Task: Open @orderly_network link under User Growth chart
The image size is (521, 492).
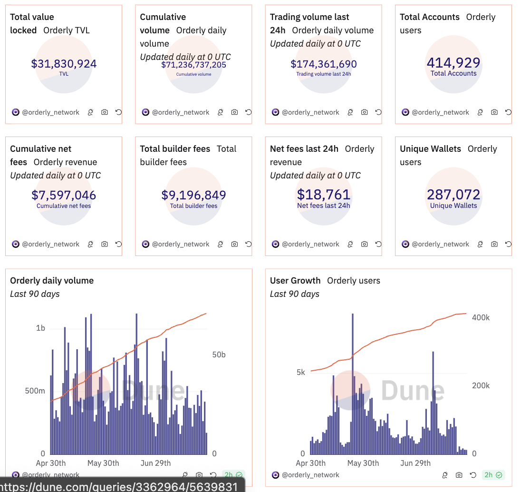Action: coord(310,475)
